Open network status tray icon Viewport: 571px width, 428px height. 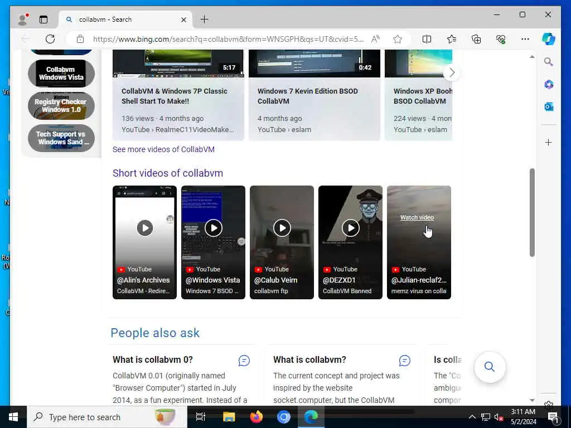(486, 417)
